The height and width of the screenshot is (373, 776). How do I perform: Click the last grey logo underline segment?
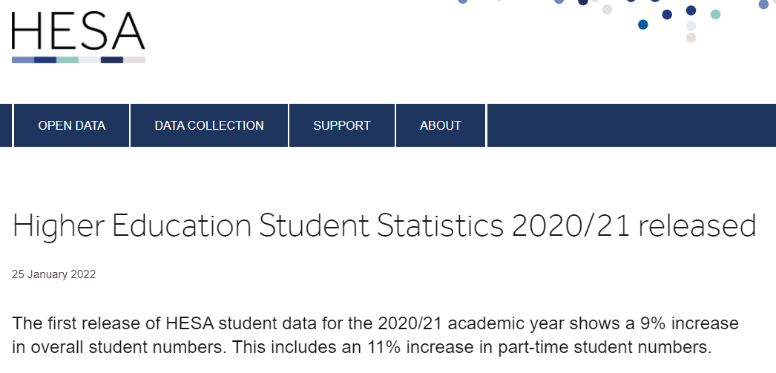coord(134,60)
